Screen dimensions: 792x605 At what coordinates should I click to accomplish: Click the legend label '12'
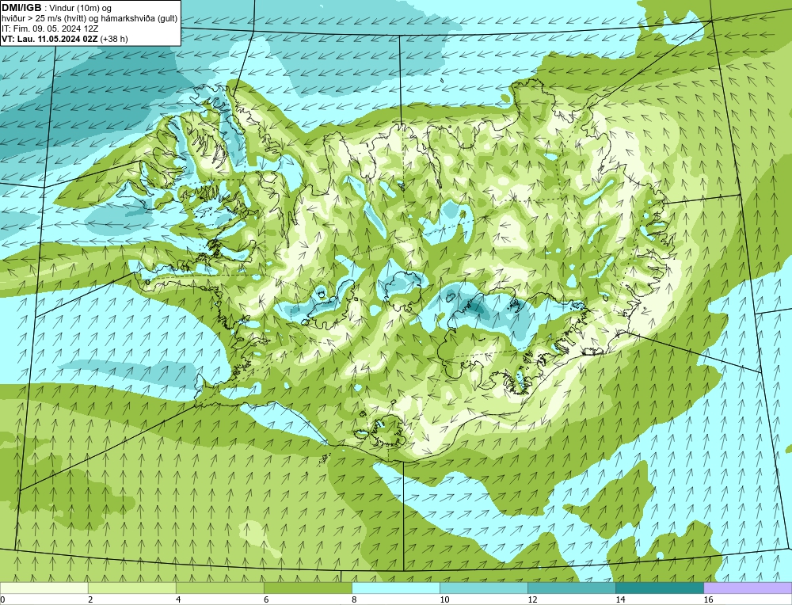click(532, 599)
